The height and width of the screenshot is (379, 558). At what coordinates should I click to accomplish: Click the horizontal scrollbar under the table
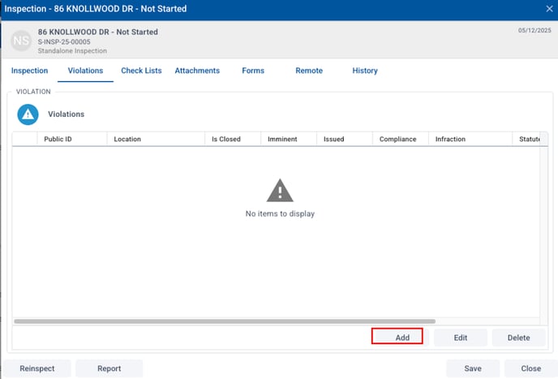tap(225, 321)
